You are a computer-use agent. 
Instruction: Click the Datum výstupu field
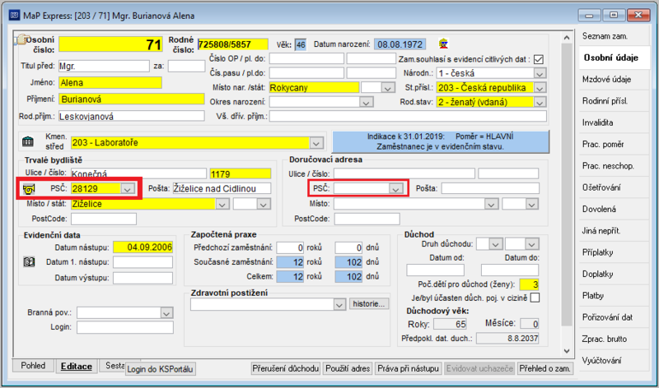(143, 278)
